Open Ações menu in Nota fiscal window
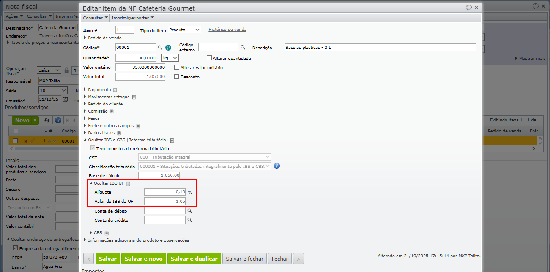The width and height of the screenshot is (550, 272). tap(14, 16)
